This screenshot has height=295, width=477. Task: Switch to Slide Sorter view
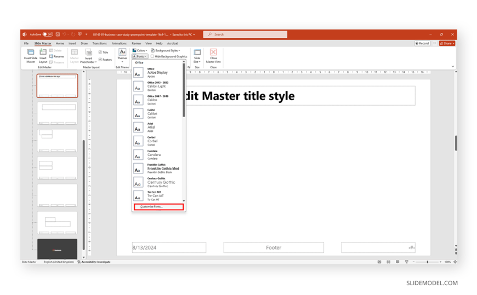point(389,262)
